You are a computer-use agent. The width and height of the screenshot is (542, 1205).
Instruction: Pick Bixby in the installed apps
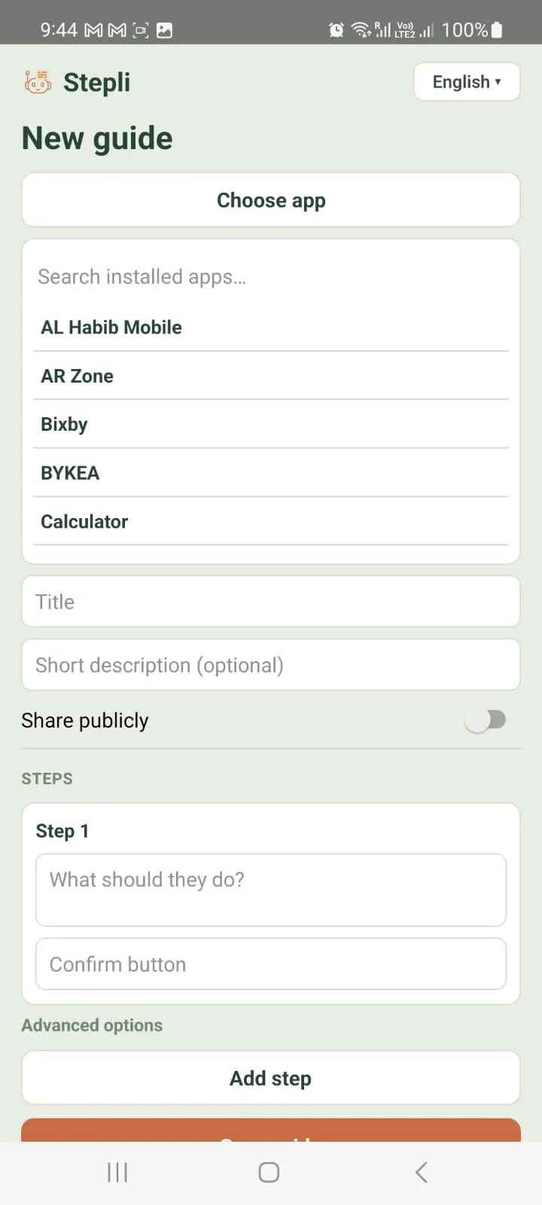click(271, 424)
